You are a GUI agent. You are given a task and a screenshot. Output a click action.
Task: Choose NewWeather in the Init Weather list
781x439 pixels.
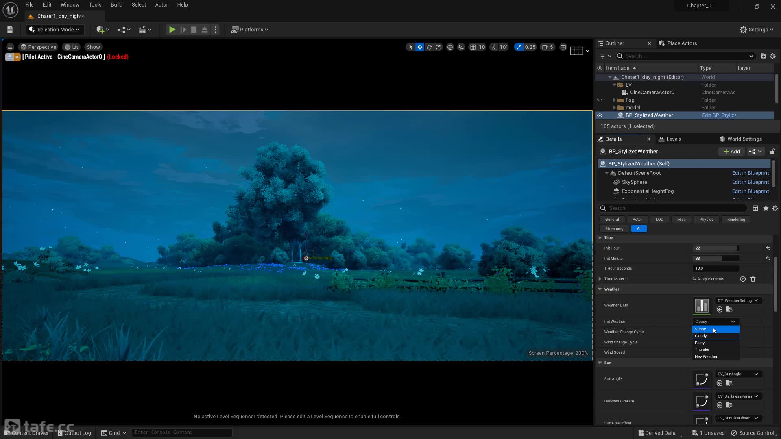click(x=716, y=357)
